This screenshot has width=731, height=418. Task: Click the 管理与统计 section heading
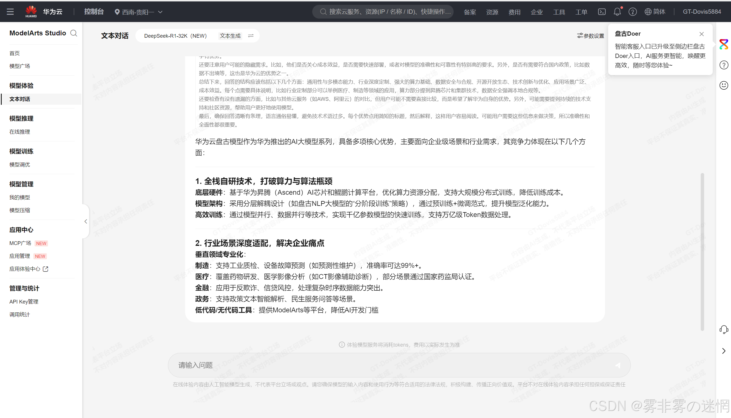click(x=24, y=289)
